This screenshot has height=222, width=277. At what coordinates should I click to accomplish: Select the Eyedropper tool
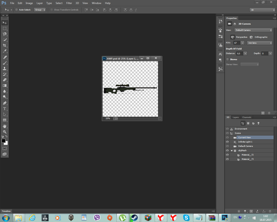pos(5,51)
